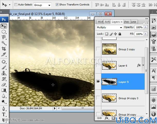Select the Layers tab

117,22
